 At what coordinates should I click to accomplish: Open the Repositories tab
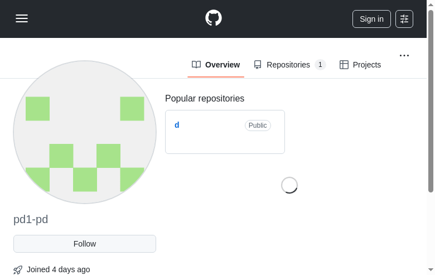point(288,65)
